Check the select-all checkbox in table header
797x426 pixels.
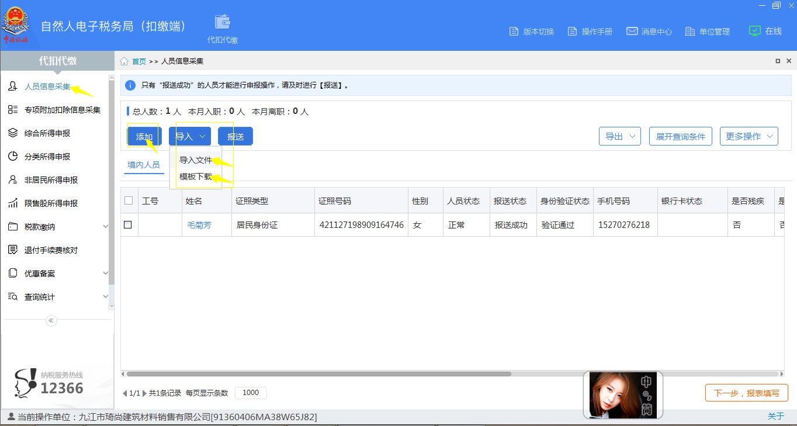[129, 200]
